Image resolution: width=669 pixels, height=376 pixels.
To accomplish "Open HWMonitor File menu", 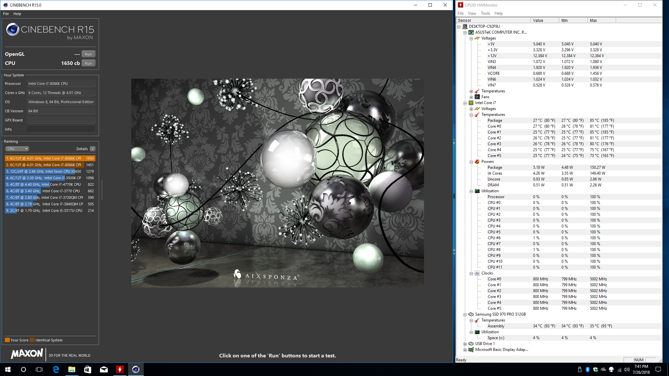I will [x=461, y=13].
